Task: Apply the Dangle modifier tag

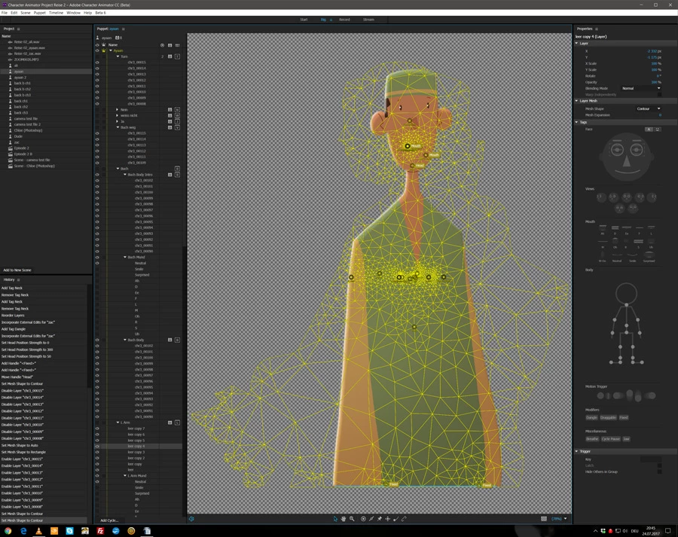Action: [x=591, y=418]
